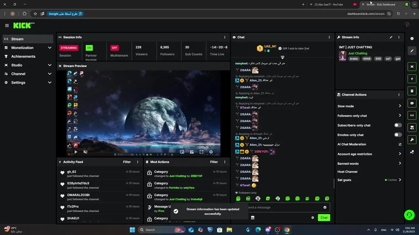Open Slow mode options chevron
Image resolution: width=419 pixels, height=235 pixels.
(x=400, y=106)
